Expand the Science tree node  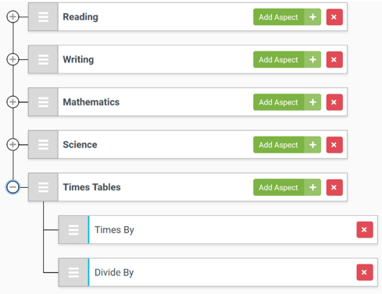click(12, 144)
